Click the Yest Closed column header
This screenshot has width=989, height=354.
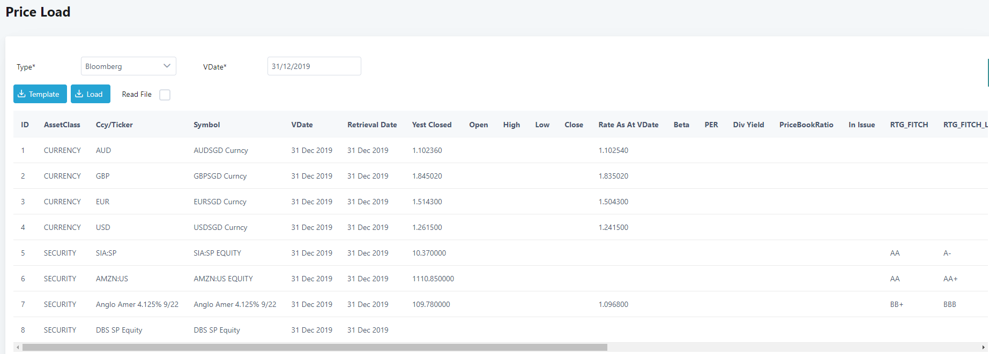point(432,125)
